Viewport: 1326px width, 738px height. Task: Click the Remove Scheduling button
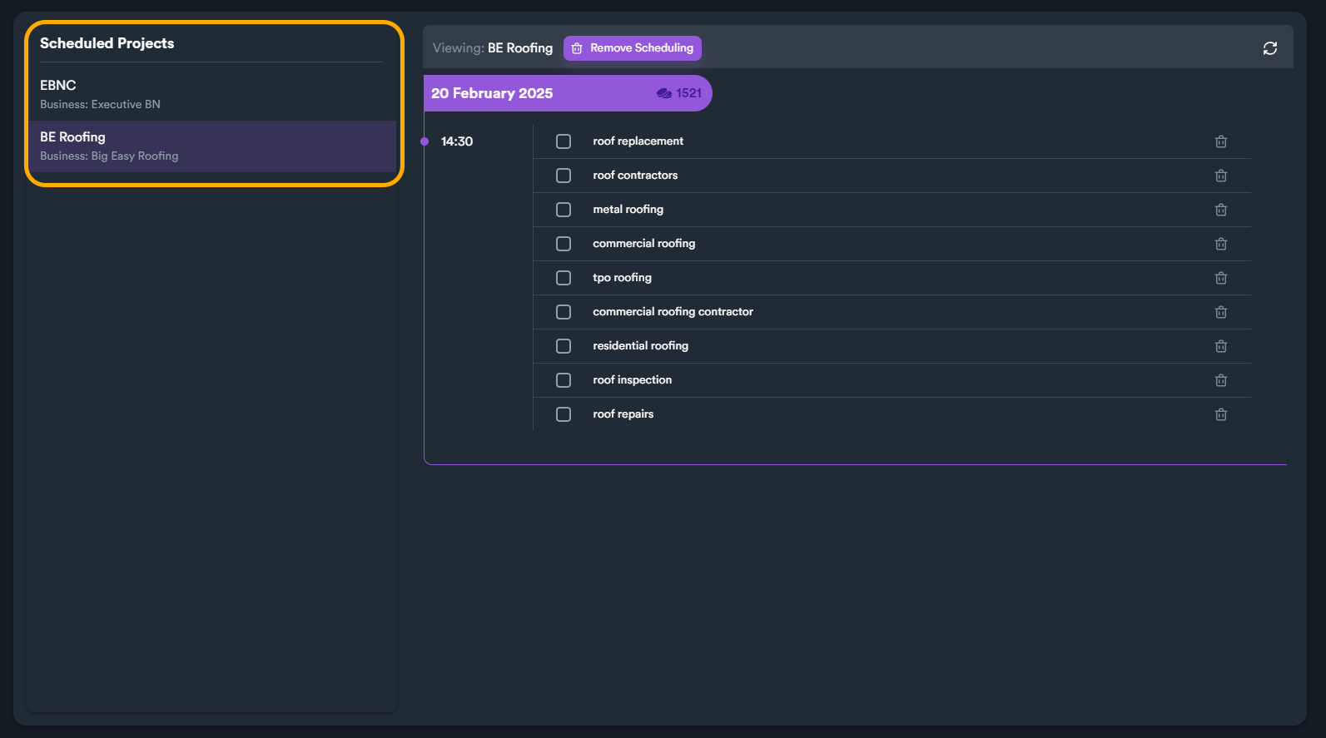point(633,48)
